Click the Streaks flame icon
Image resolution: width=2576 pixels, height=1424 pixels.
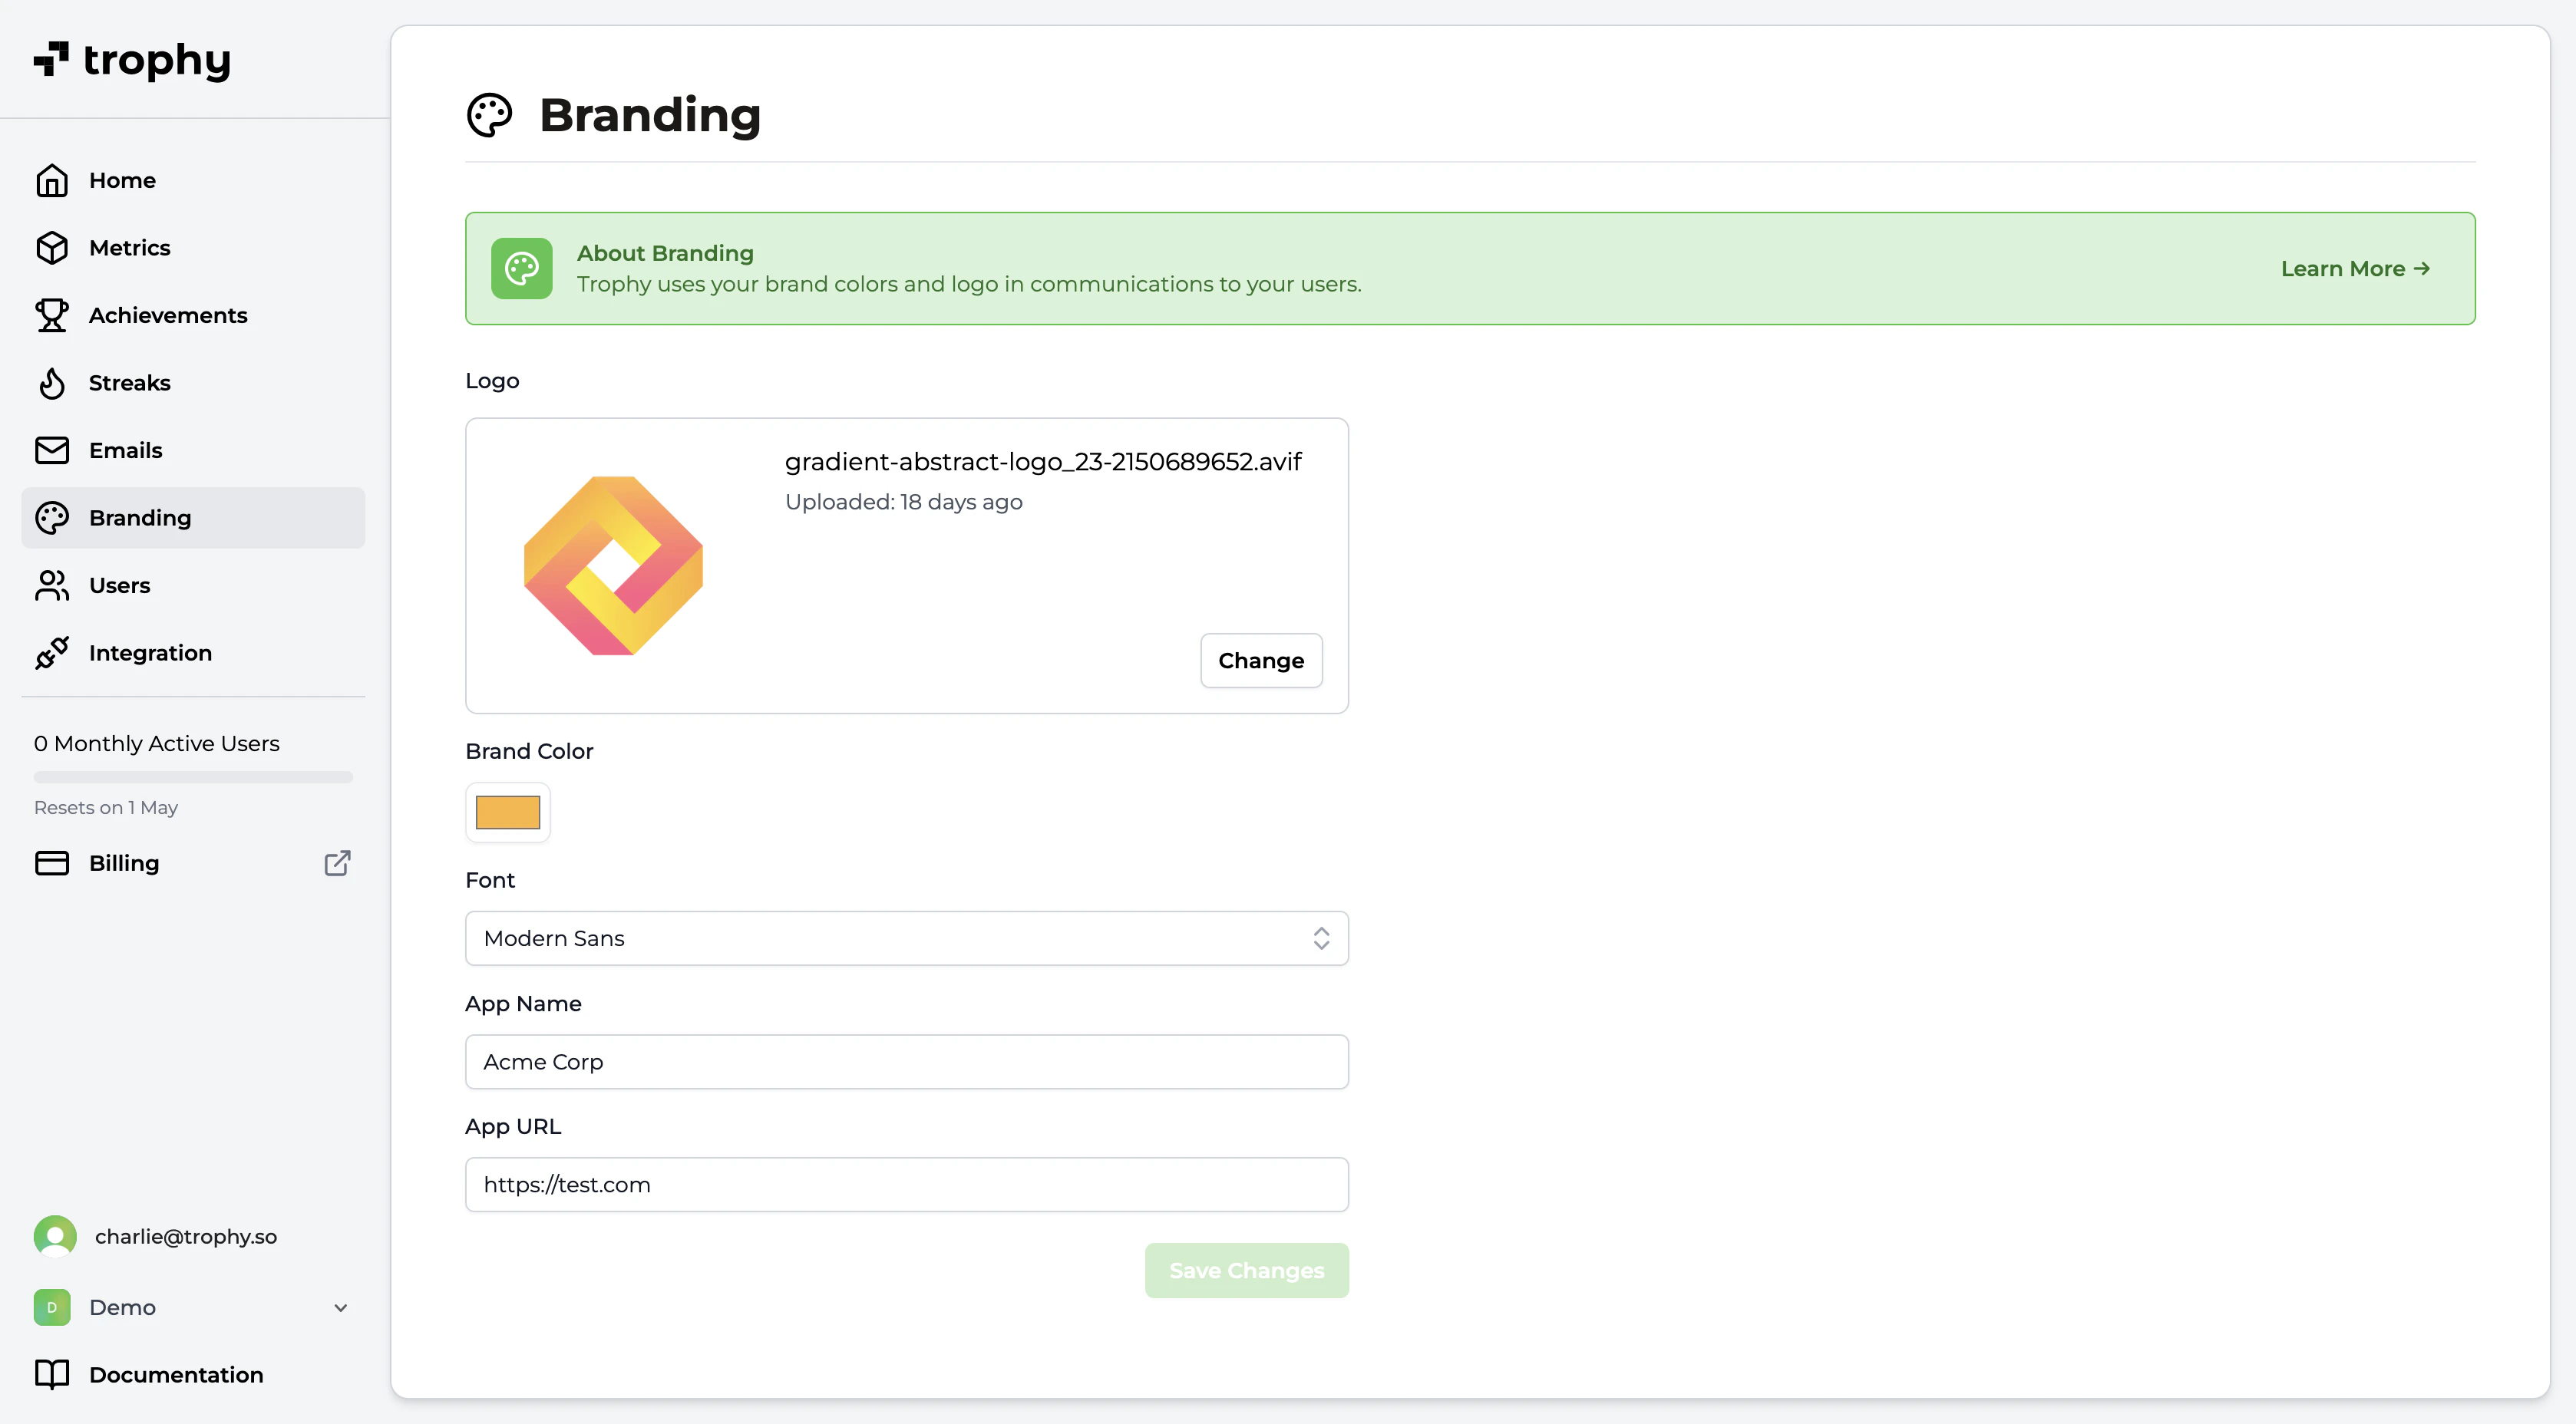[52, 383]
